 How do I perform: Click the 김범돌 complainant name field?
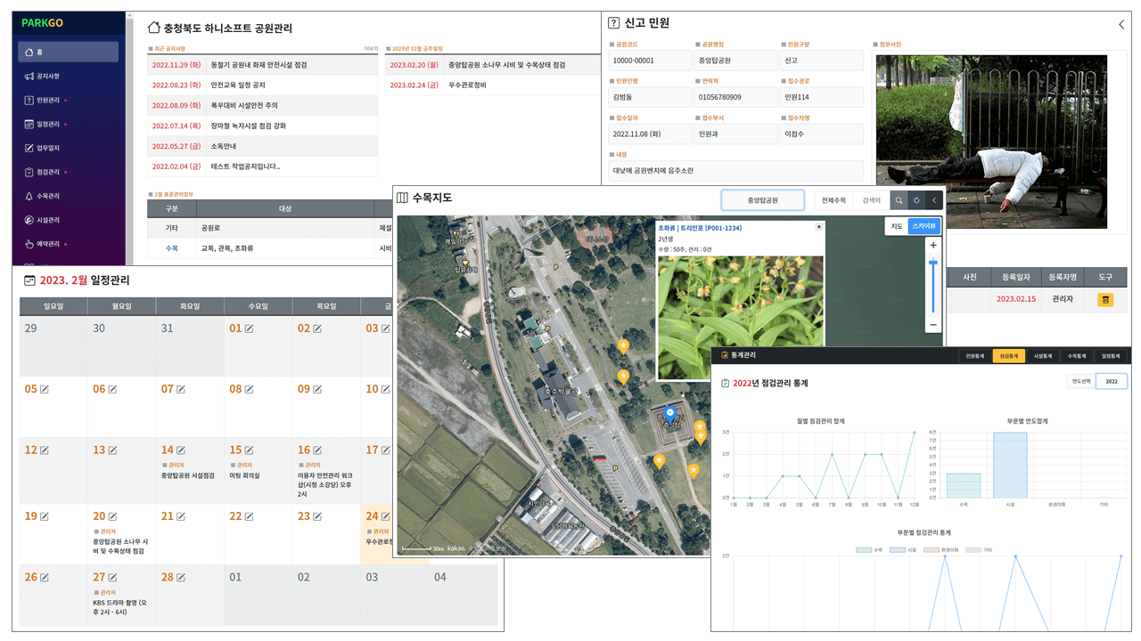click(651, 97)
